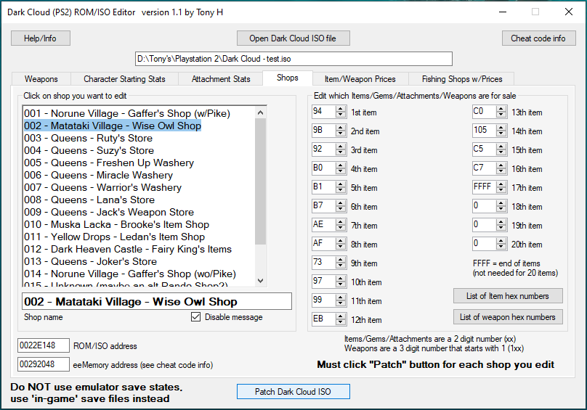Open the Attachment Stats tab

221,78
